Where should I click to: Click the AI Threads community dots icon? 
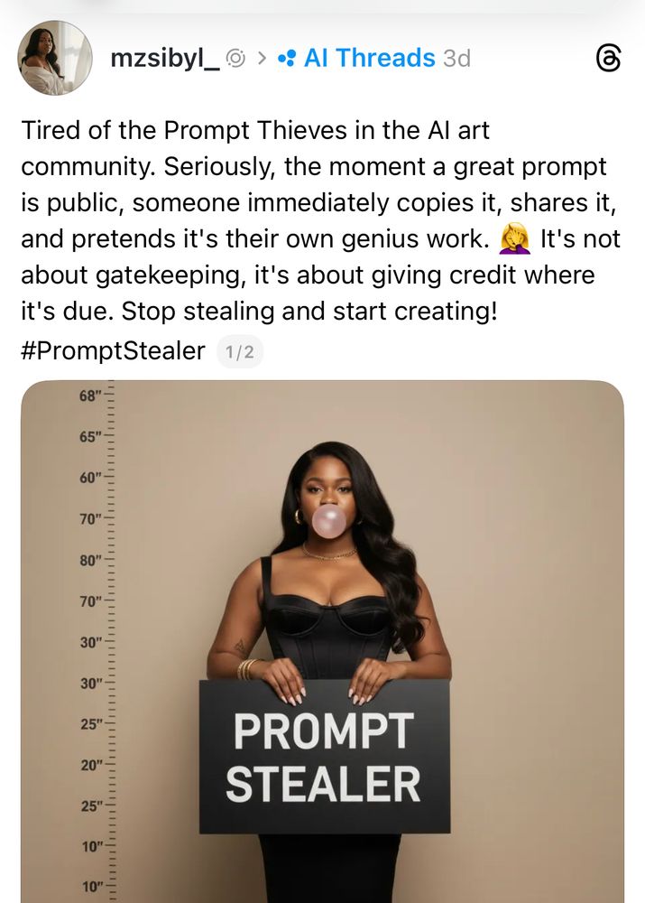pyautogui.click(x=287, y=58)
